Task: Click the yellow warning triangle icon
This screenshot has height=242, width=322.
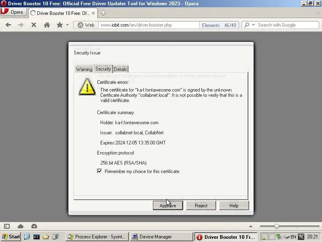Action: (87, 87)
